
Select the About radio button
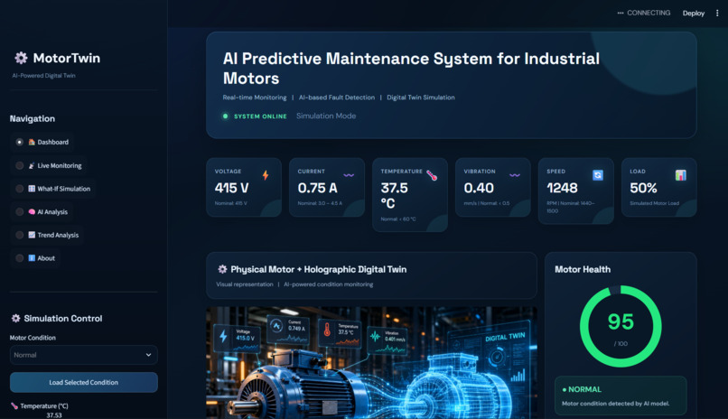pos(20,258)
